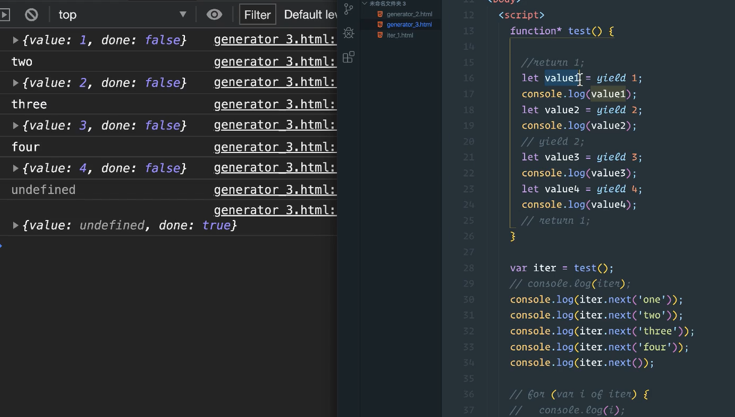Follow source link on the {value: 4} row
The image size is (735, 417).
(x=275, y=168)
